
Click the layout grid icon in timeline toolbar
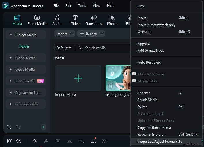pos(9,141)
